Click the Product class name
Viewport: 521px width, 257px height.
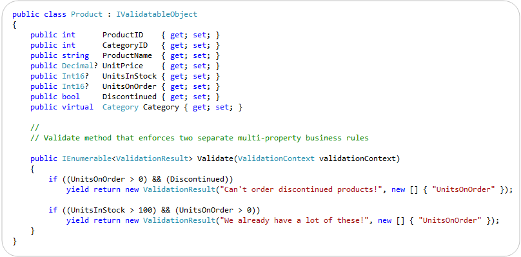point(86,14)
